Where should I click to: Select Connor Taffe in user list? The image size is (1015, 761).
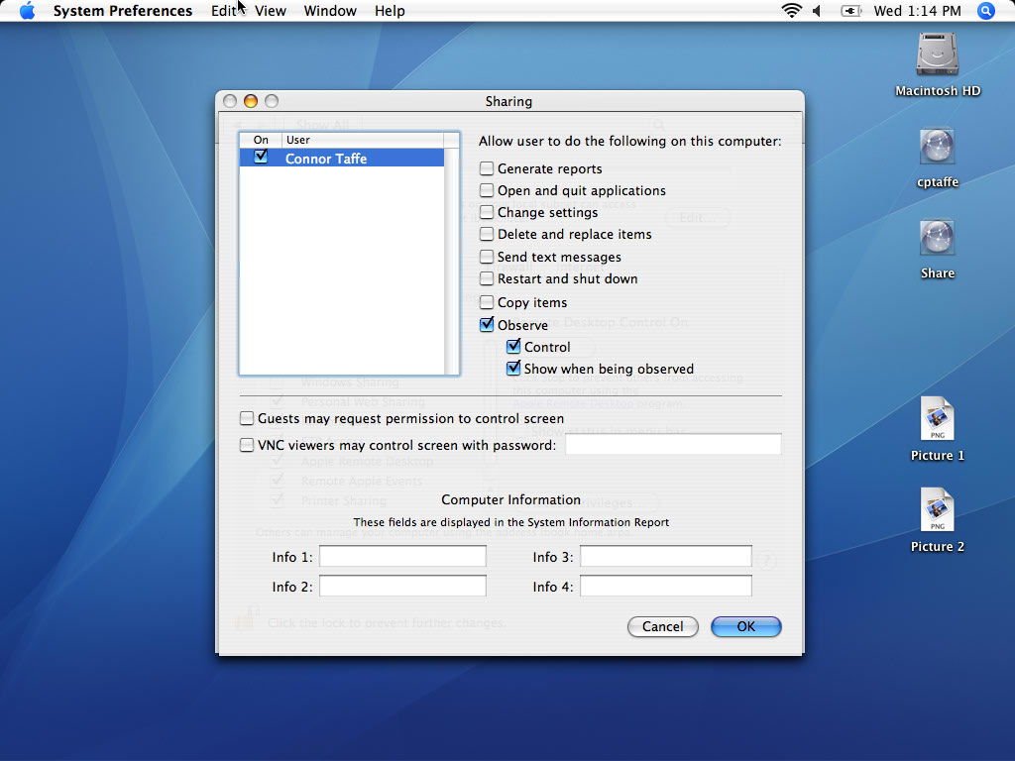click(342, 158)
